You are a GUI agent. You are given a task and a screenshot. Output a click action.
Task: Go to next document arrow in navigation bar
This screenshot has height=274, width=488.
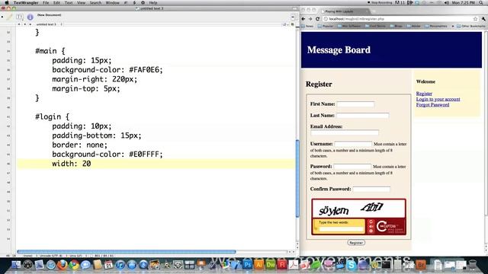pyautogui.click(x=25, y=24)
